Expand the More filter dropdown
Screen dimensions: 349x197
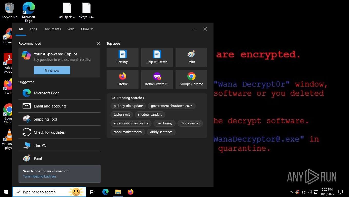click(87, 29)
